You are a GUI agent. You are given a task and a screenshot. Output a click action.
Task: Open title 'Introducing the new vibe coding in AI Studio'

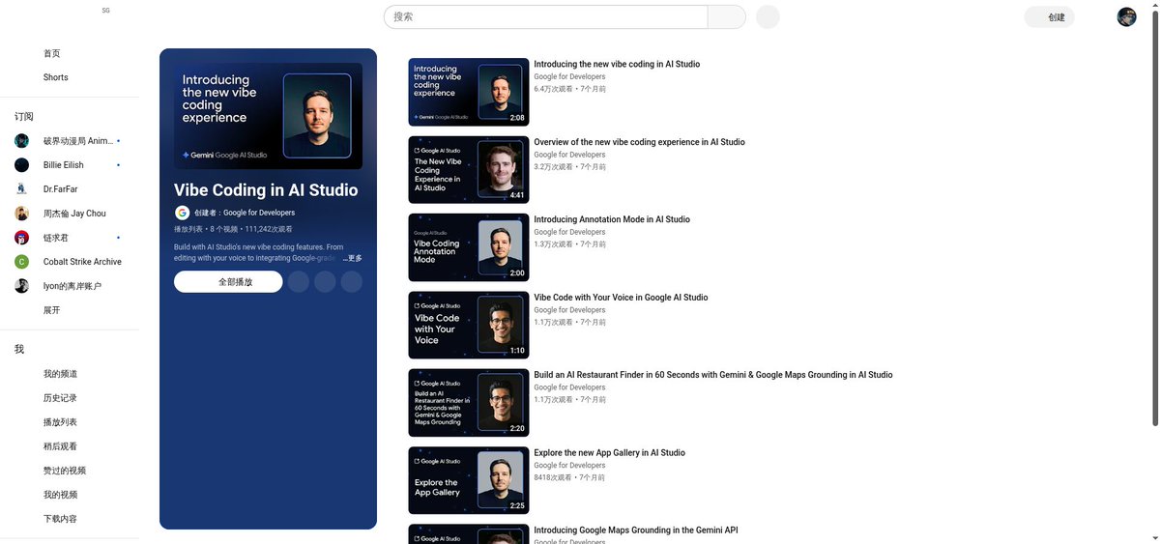(x=617, y=65)
